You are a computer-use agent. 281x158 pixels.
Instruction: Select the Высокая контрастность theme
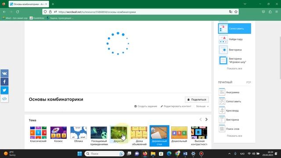click(x=199, y=136)
